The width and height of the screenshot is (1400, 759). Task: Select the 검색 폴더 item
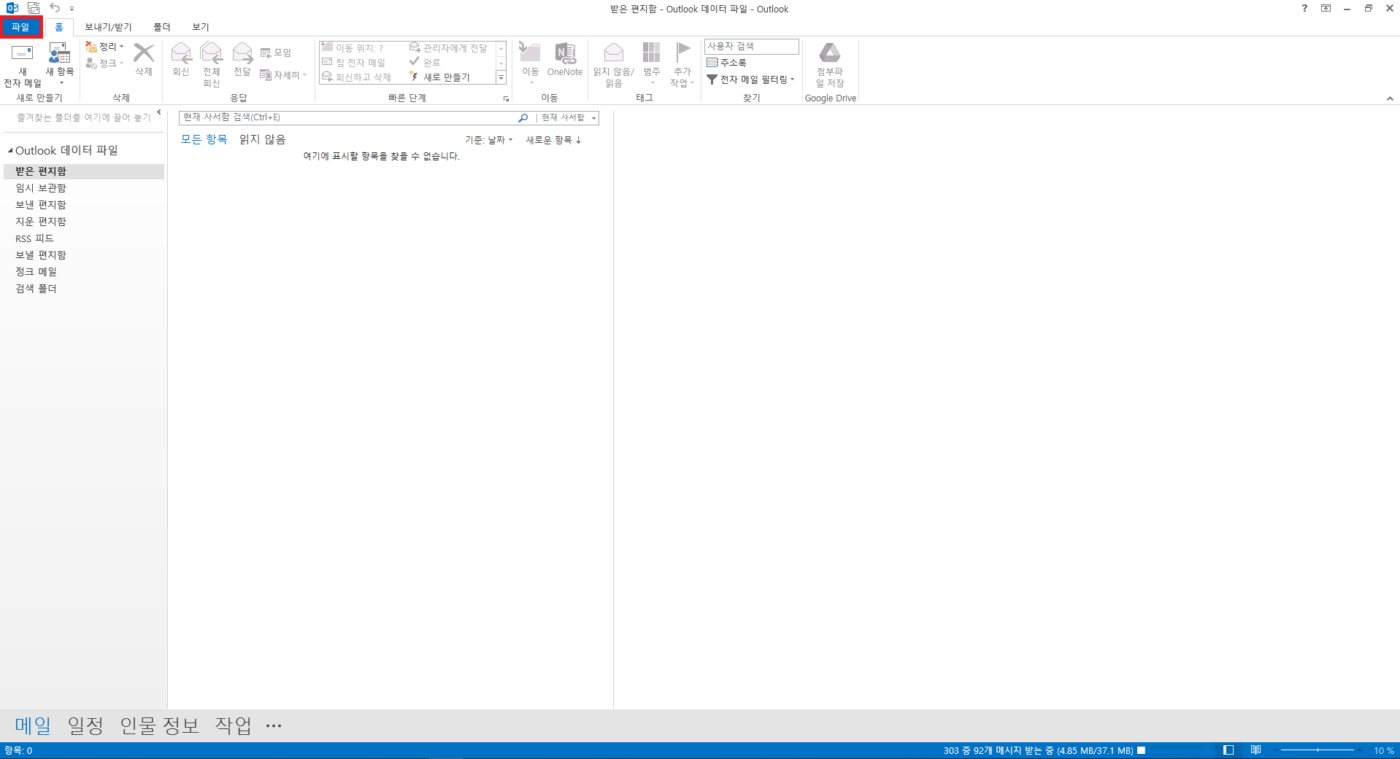pos(84,289)
